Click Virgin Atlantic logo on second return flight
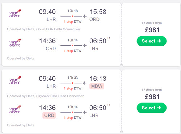Screen dimensions: 181x134 15,110
